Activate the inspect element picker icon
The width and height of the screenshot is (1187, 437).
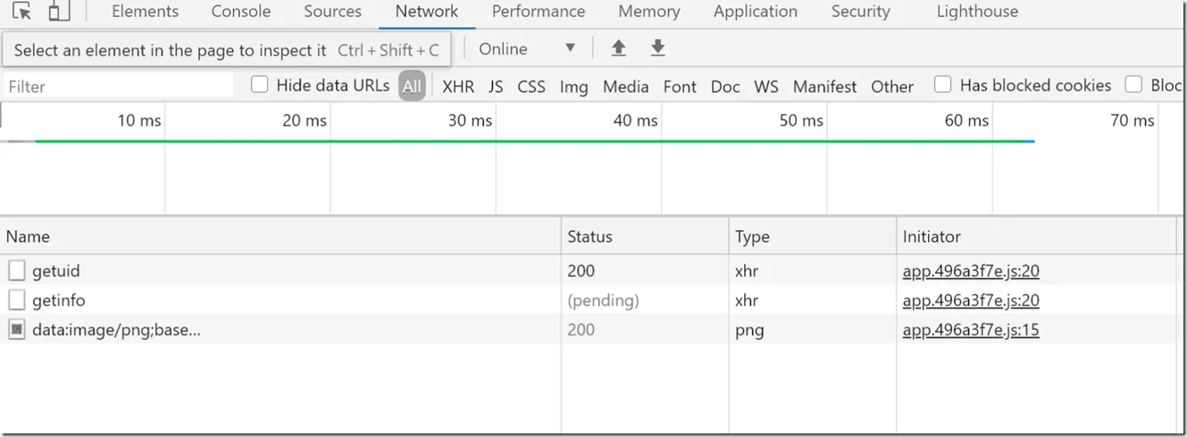click(x=21, y=12)
